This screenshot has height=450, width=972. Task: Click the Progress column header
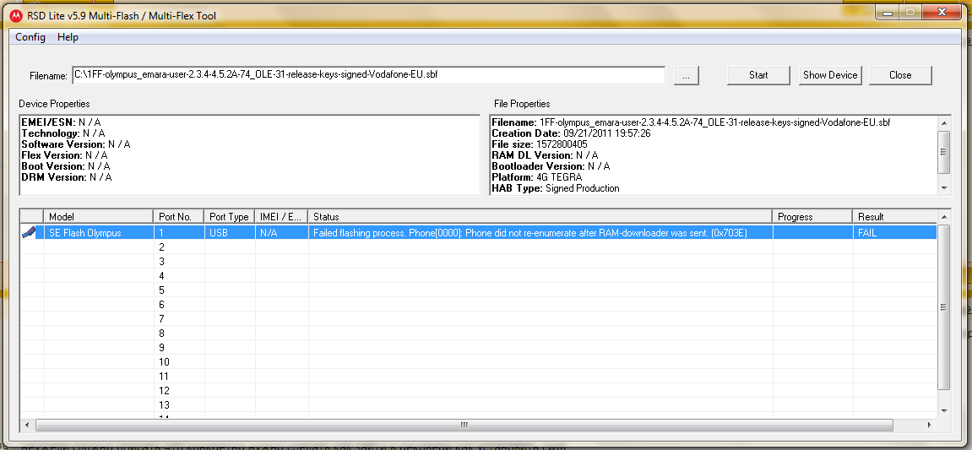812,216
